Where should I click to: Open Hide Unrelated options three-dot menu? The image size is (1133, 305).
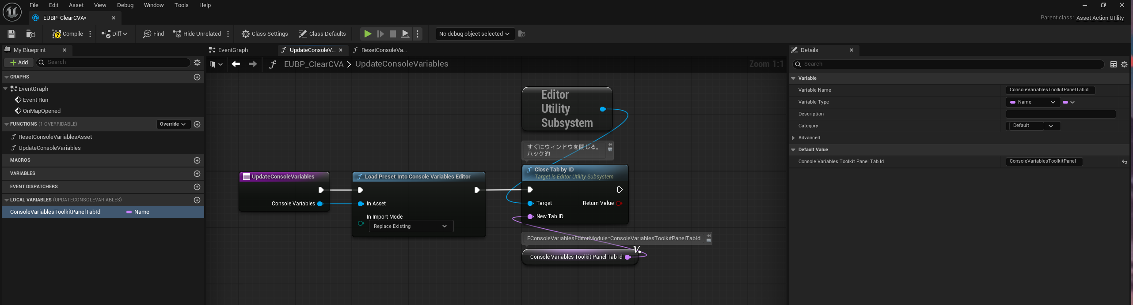(228, 34)
